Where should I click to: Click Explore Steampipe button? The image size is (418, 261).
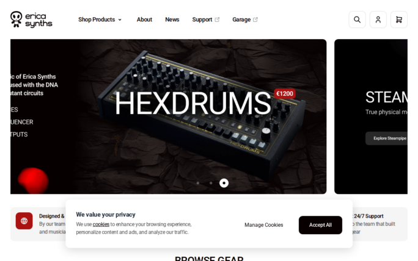click(387, 138)
